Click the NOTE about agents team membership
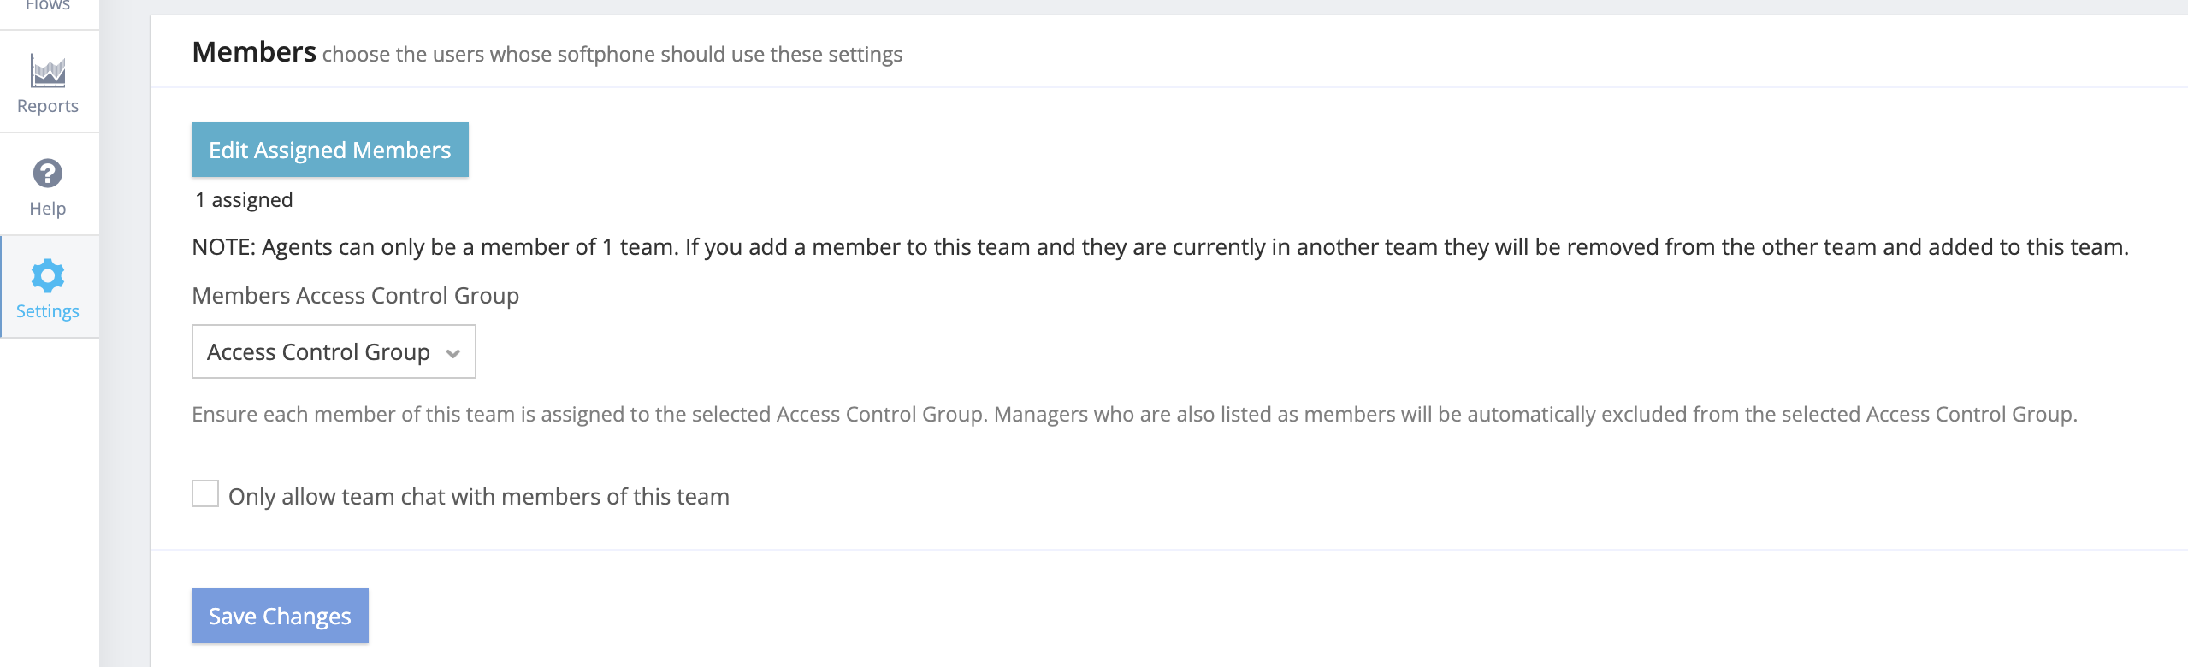 1159,247
